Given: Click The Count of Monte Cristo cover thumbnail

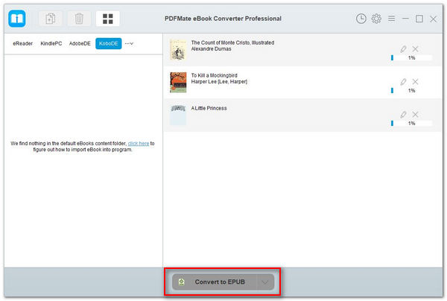Looking at the screenshot, I should [178, 50].
